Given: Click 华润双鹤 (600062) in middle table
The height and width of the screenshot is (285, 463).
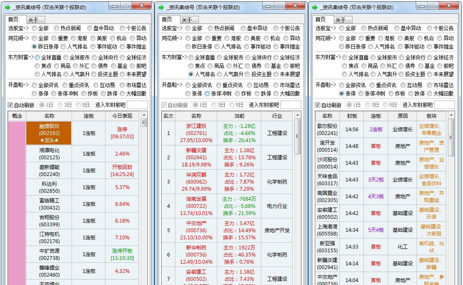Looking at the screenshot, I should [x=196, y=182].
